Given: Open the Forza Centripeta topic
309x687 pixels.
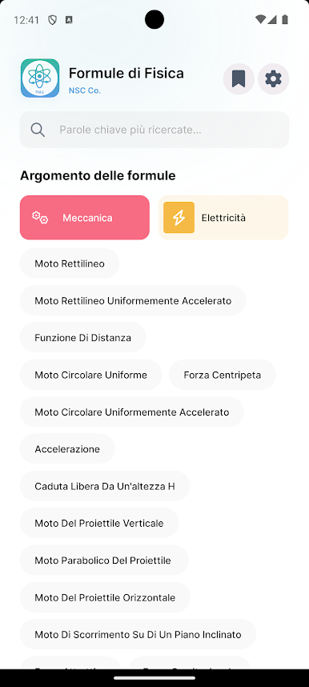Looking at the screenshot, I should tap(223, 375).
